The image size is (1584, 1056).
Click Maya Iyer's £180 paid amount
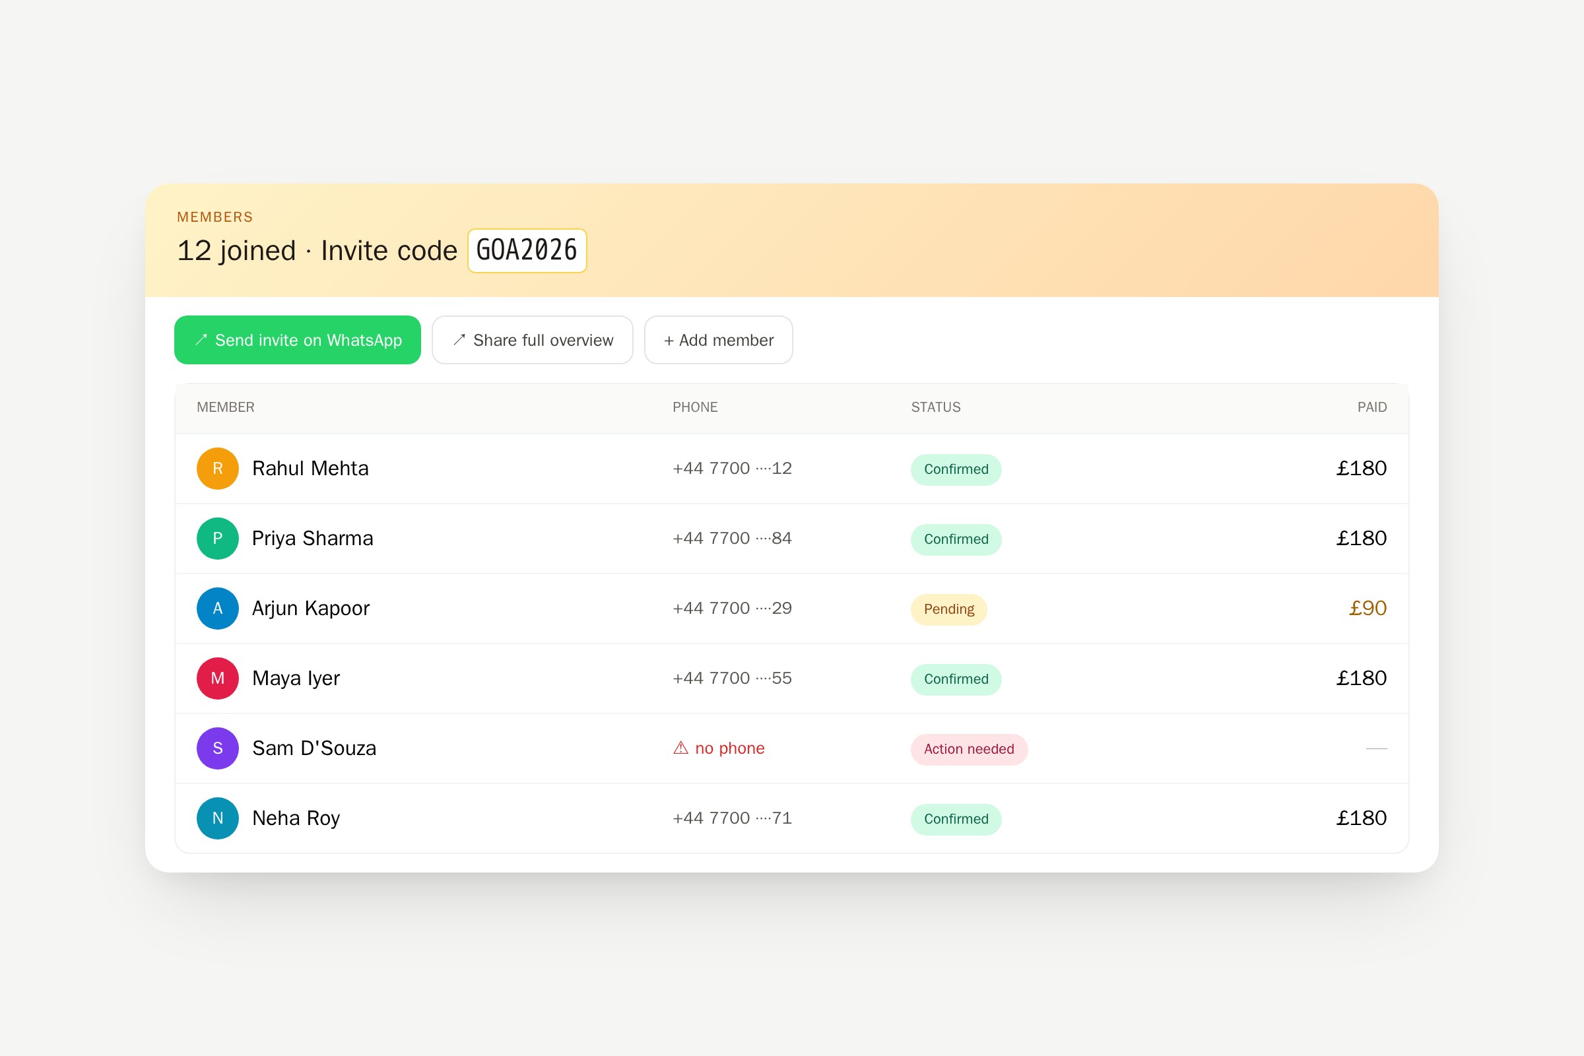pyautogui.click(x=1362, y=679)
